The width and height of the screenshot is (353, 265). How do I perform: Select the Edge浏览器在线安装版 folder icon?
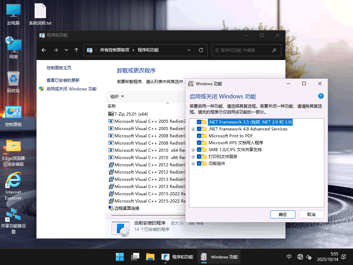[x=13, y=153]
